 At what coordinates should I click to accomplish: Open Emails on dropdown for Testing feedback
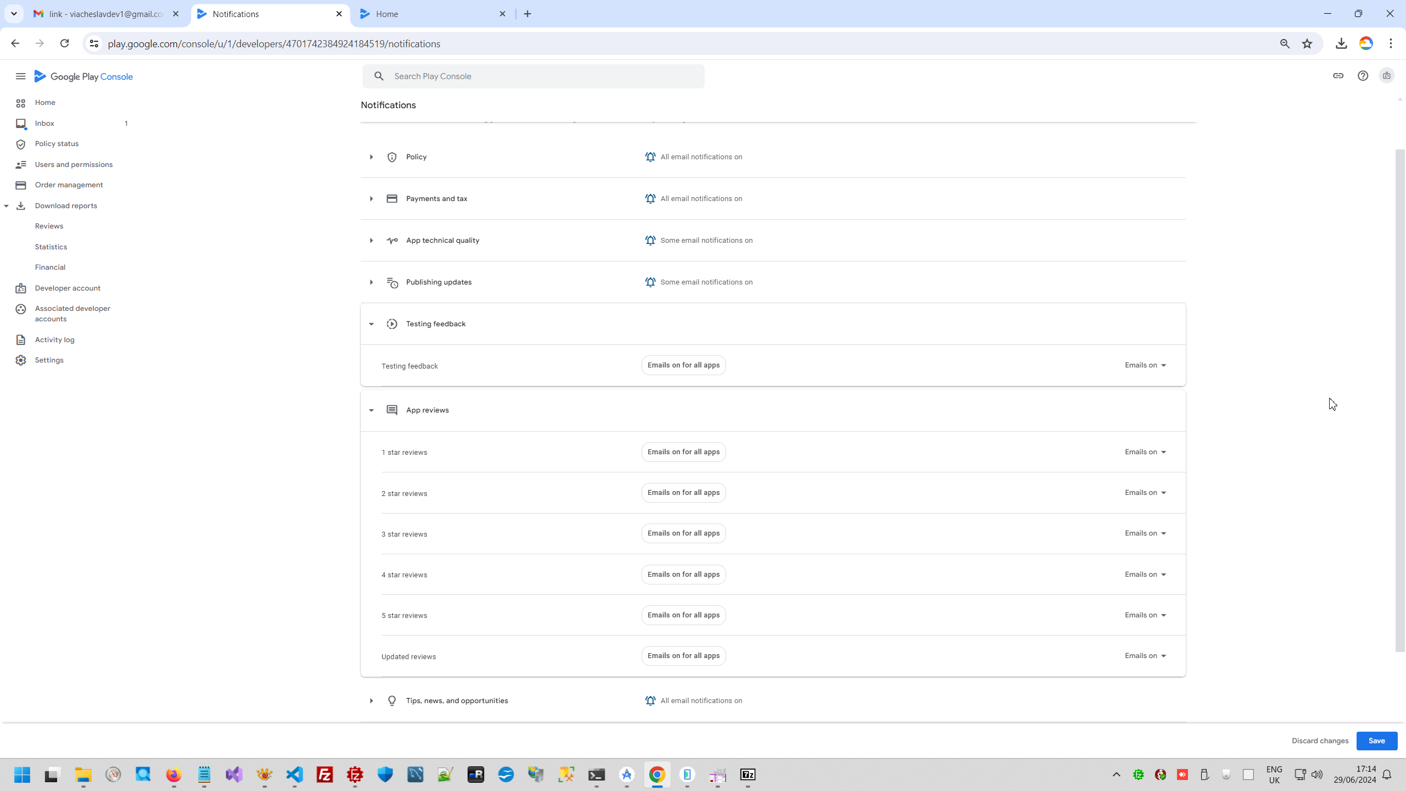[1145, 365]
